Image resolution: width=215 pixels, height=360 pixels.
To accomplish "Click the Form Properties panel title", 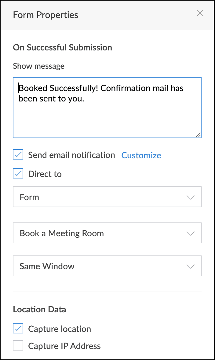I will (46, 15).
